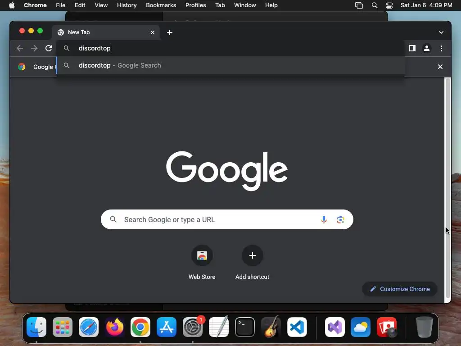The height and width of the screenshot is (346, 461).
Task: Go back with the back arrow
Action: [20, 48]
